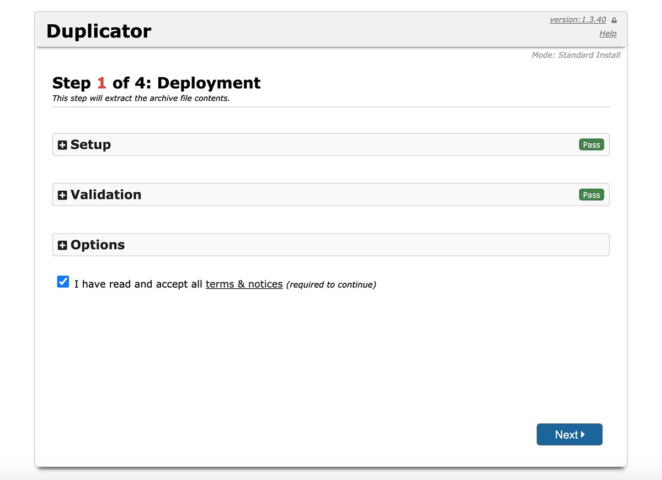Viewport: 662px width, 480px height.
Task: Click the Next button
Action: coord(569,434)
